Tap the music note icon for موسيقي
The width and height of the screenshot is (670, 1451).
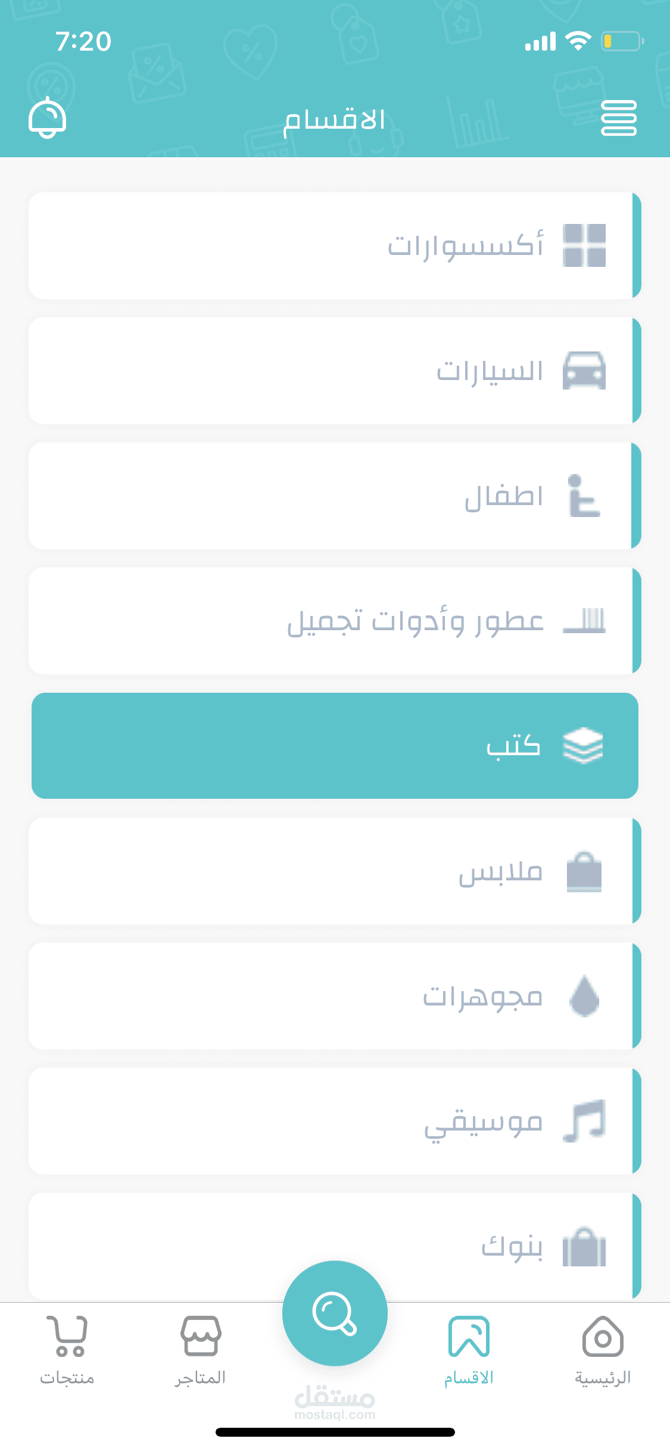point(584,1121)
